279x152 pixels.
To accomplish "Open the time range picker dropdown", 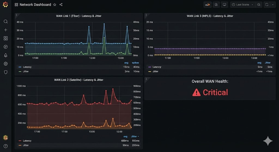I will 242,5.
